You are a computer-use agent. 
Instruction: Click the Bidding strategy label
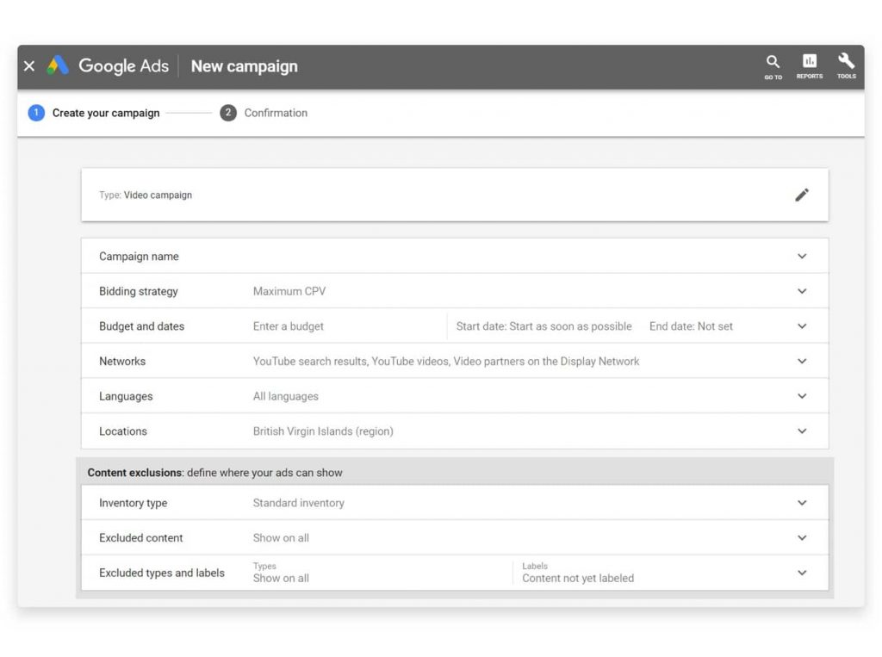139,291
